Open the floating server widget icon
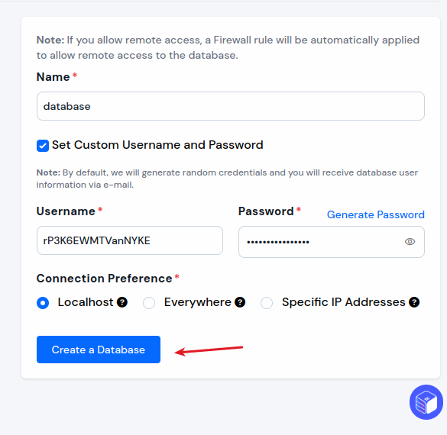The image size is (447, 435). 426,402
